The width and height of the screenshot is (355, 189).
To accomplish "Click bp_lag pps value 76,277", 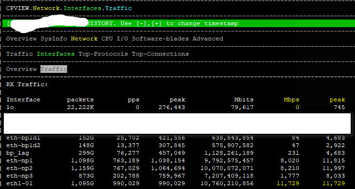I will pyautogui.click(x=128, y=153).
